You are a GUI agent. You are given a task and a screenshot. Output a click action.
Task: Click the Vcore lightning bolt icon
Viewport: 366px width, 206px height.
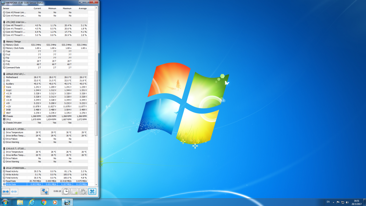[4, 87]
